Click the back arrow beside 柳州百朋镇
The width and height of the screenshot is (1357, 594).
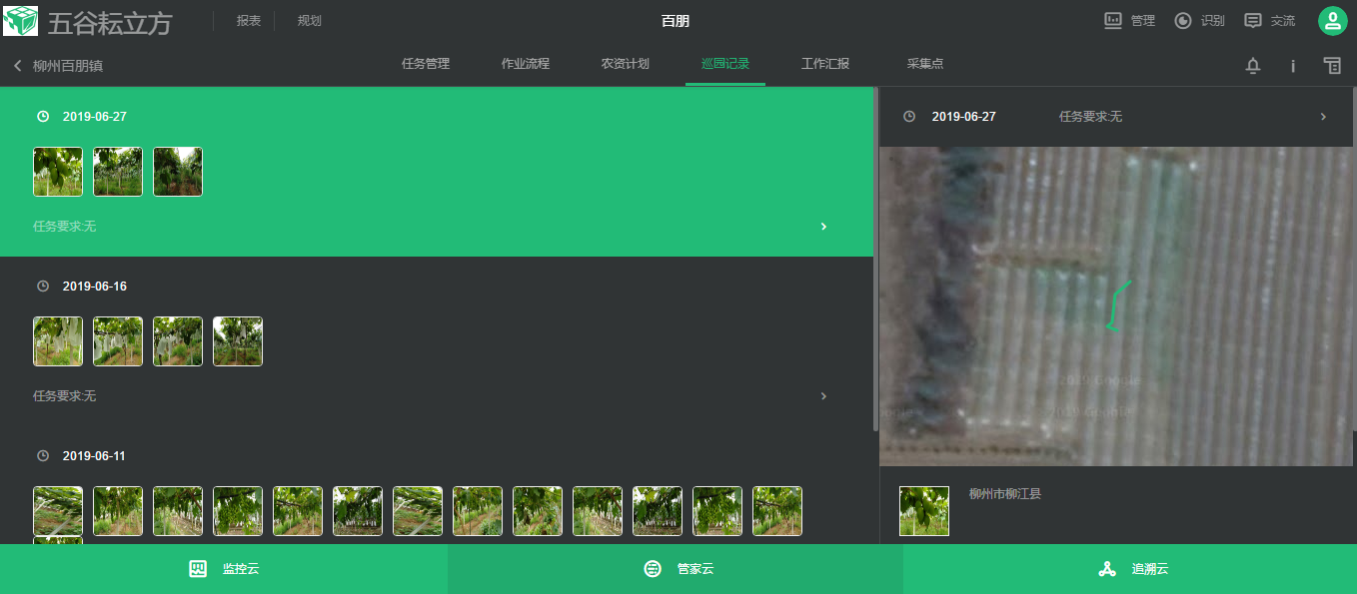[16, 64]
